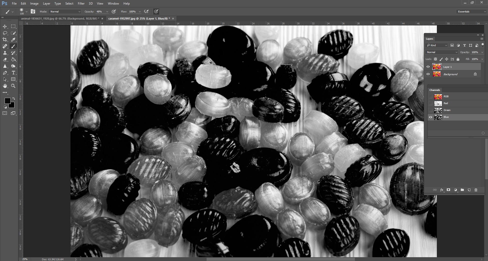This screenshot has height=261, width=488.
Task: Toggle Layer 1 visibility eye
Action: pos(428,67)
